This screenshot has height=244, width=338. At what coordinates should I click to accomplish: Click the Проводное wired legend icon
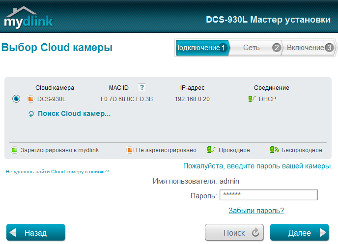point(211,150)
